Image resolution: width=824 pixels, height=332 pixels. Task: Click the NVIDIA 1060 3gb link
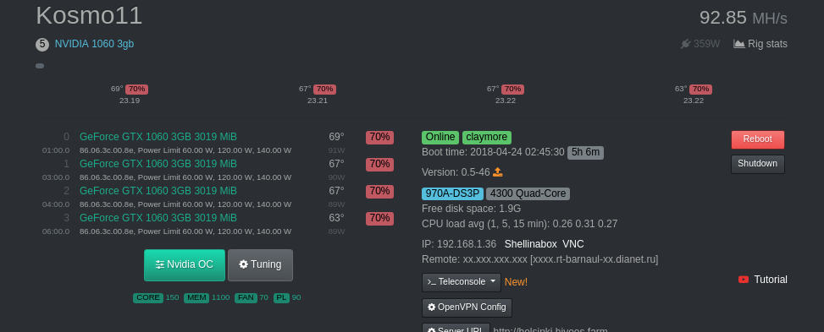(94, 44)
